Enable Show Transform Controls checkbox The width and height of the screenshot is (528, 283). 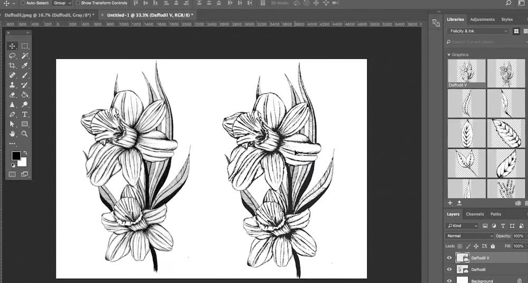click(x=78, y=3)
